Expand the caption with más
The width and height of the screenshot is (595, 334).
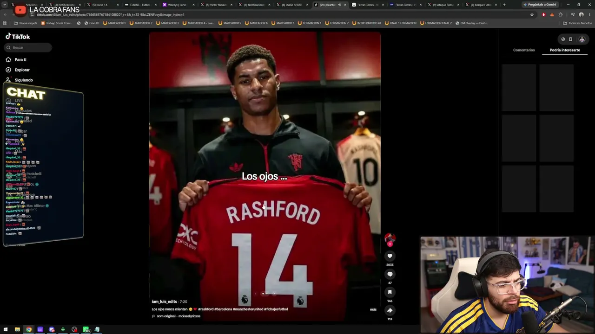point(373,309)
